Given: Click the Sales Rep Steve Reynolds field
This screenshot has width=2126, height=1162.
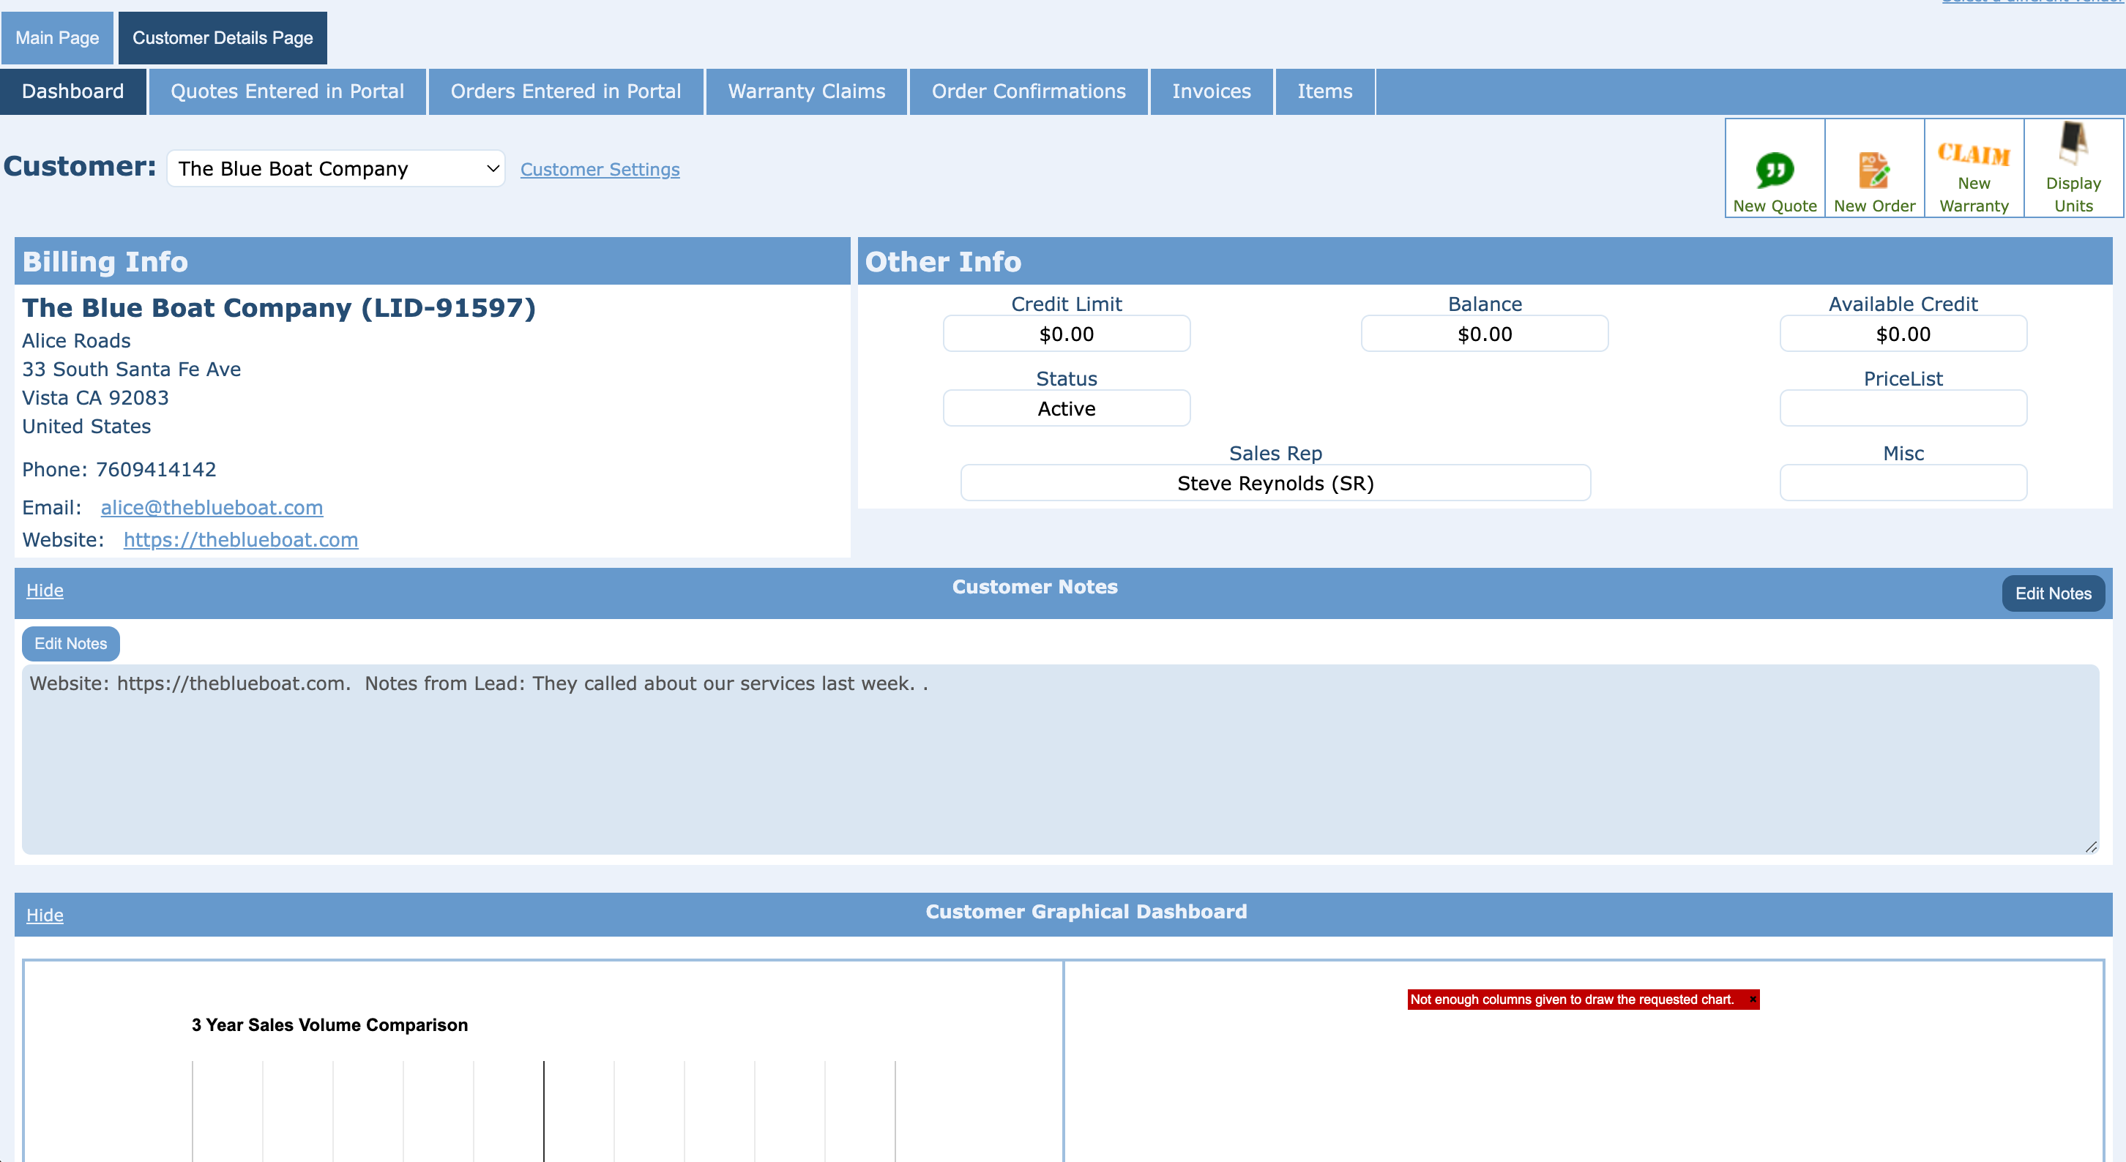Looking at the screenshot, I should pos(1275,483).
